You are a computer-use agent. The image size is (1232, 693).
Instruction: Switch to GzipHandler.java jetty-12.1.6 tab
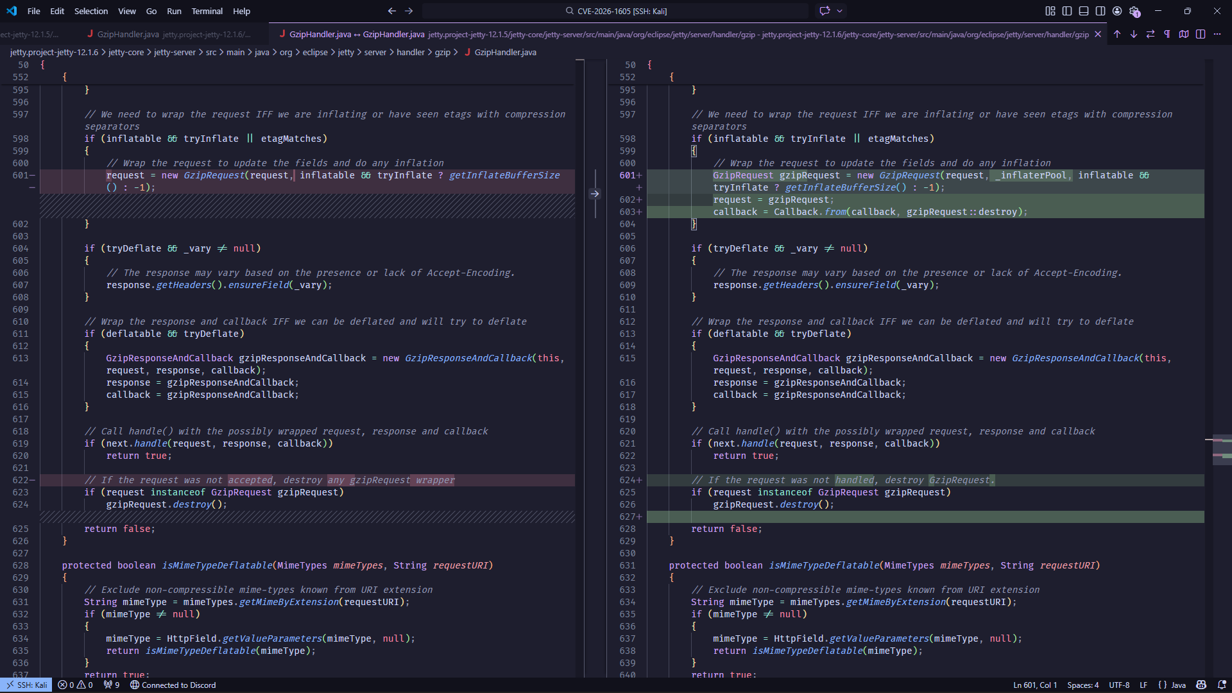point(173,34)
